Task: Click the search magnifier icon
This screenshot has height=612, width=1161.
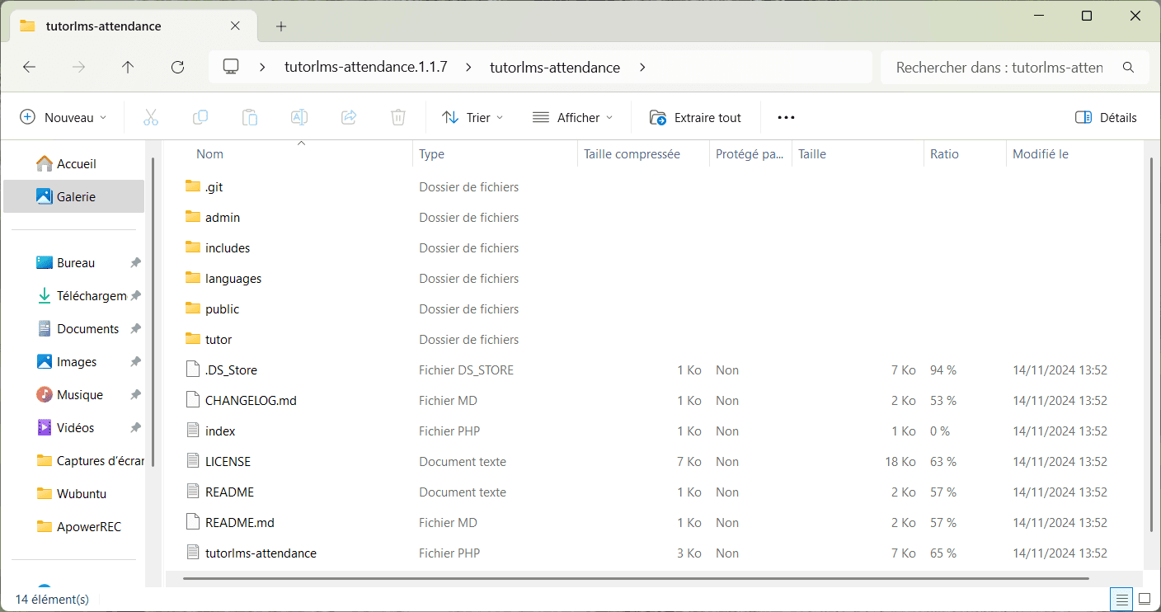Action: [x=1128, y=68]
